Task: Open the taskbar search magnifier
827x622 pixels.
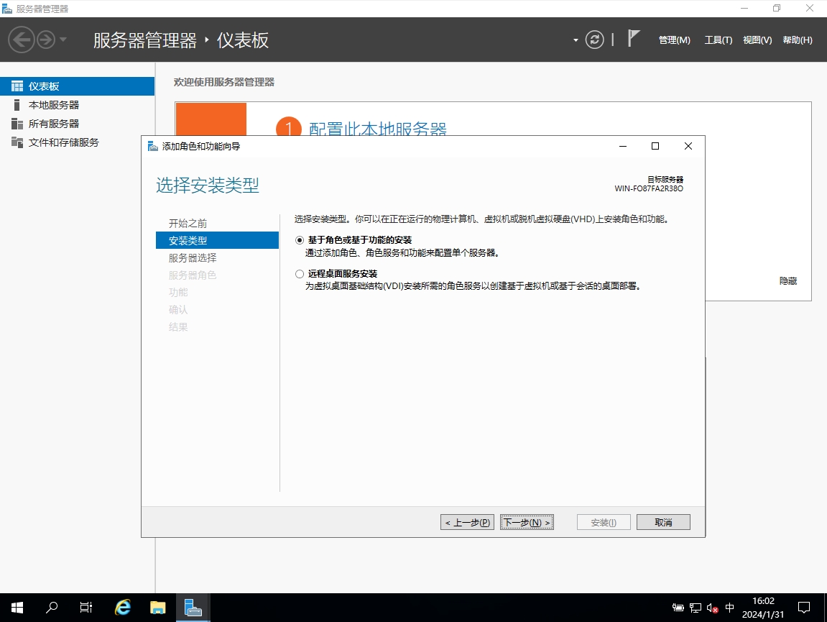Action: pyautogui.click(x=52, y=608)
